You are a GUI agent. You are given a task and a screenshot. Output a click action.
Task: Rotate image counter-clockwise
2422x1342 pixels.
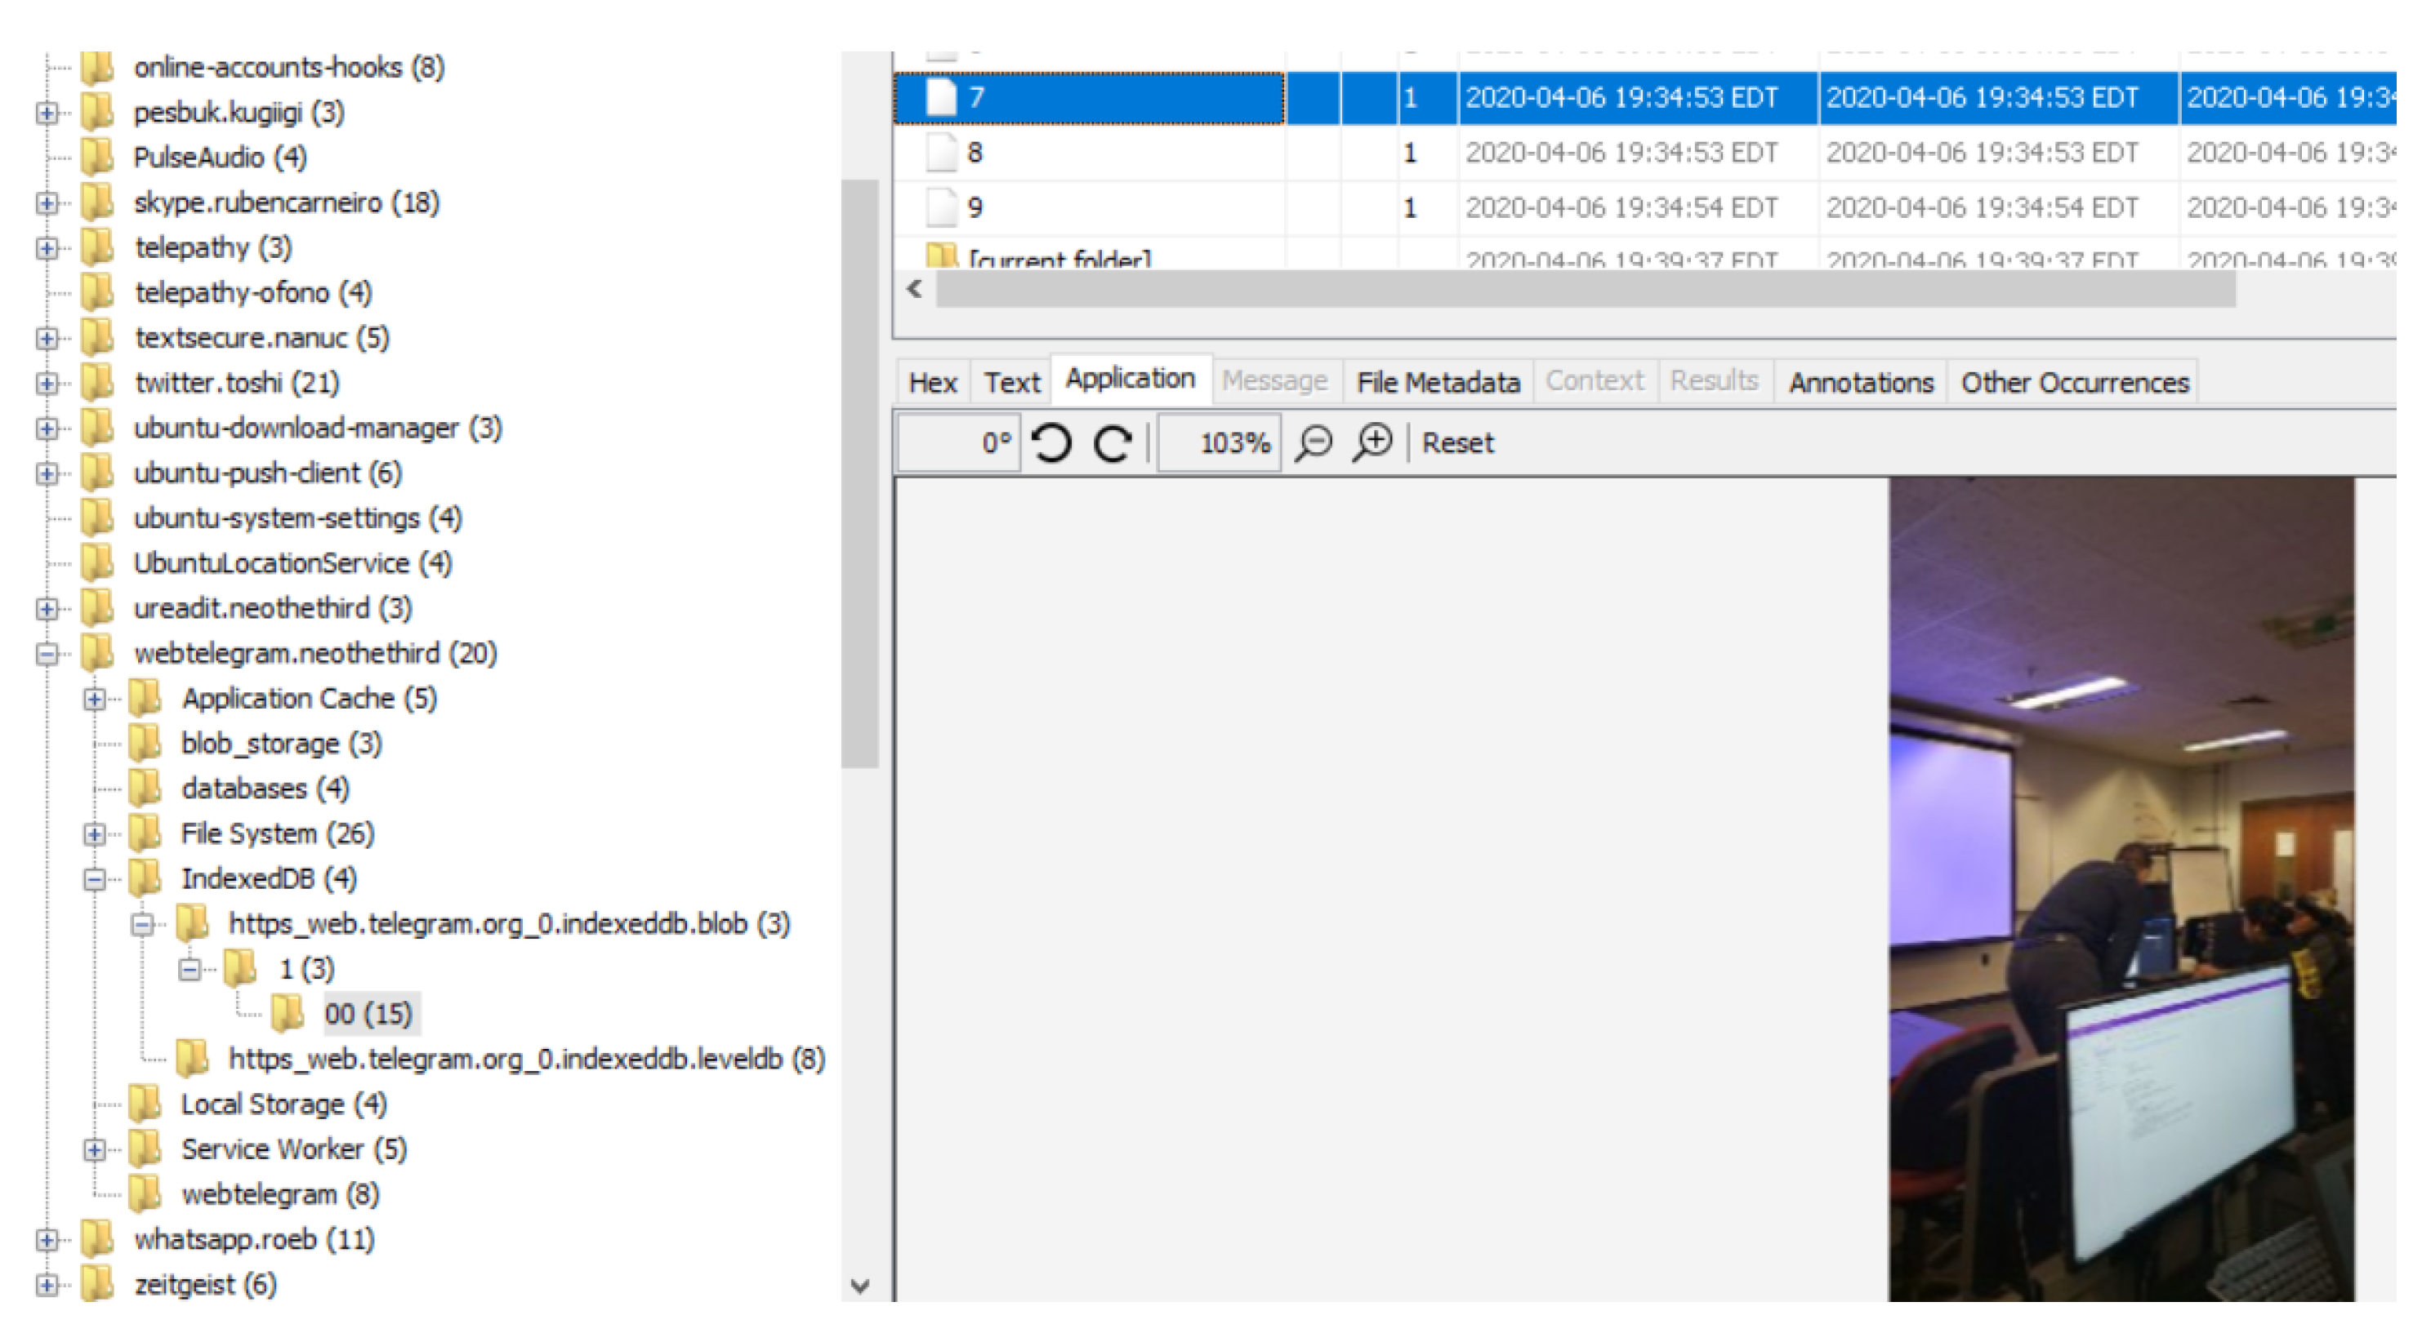click(x=1050, y=443)
